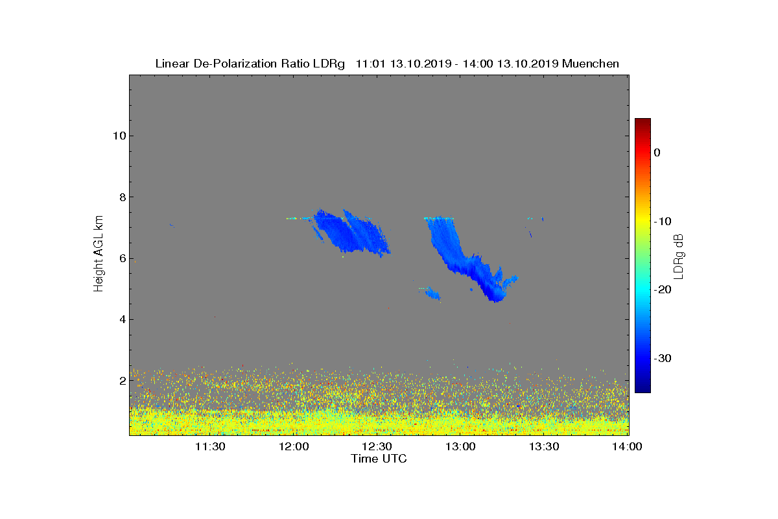The image size is (778, 519).
Task: Click the colorbar label -10
Action: (x=663, y=221)
